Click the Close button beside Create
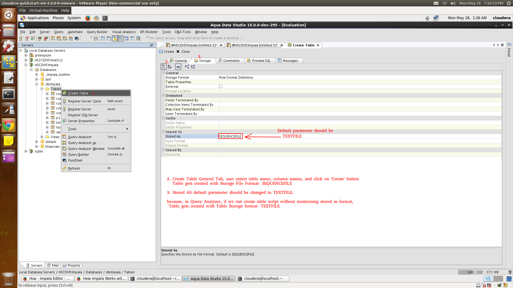 pyautogui.click(x=183, y=52)
